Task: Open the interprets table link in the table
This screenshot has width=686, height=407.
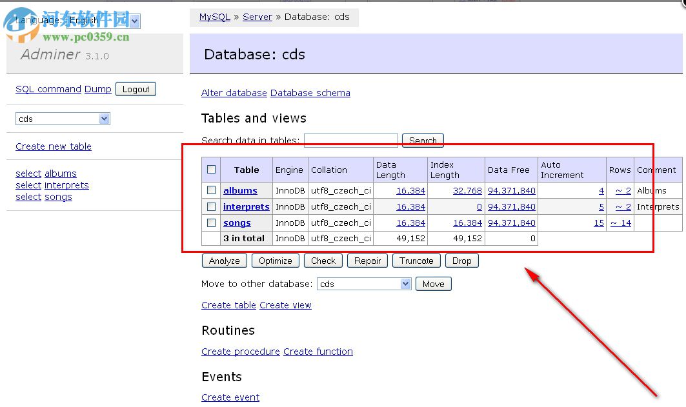Action: tap(247, 207)
